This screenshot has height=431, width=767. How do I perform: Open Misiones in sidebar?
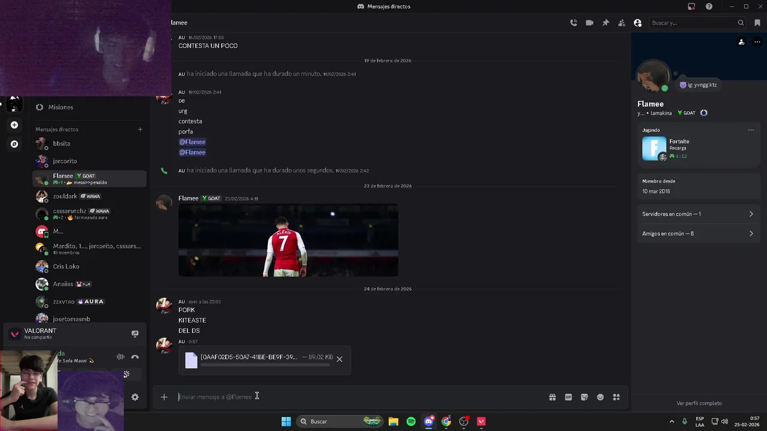[90, 107]
